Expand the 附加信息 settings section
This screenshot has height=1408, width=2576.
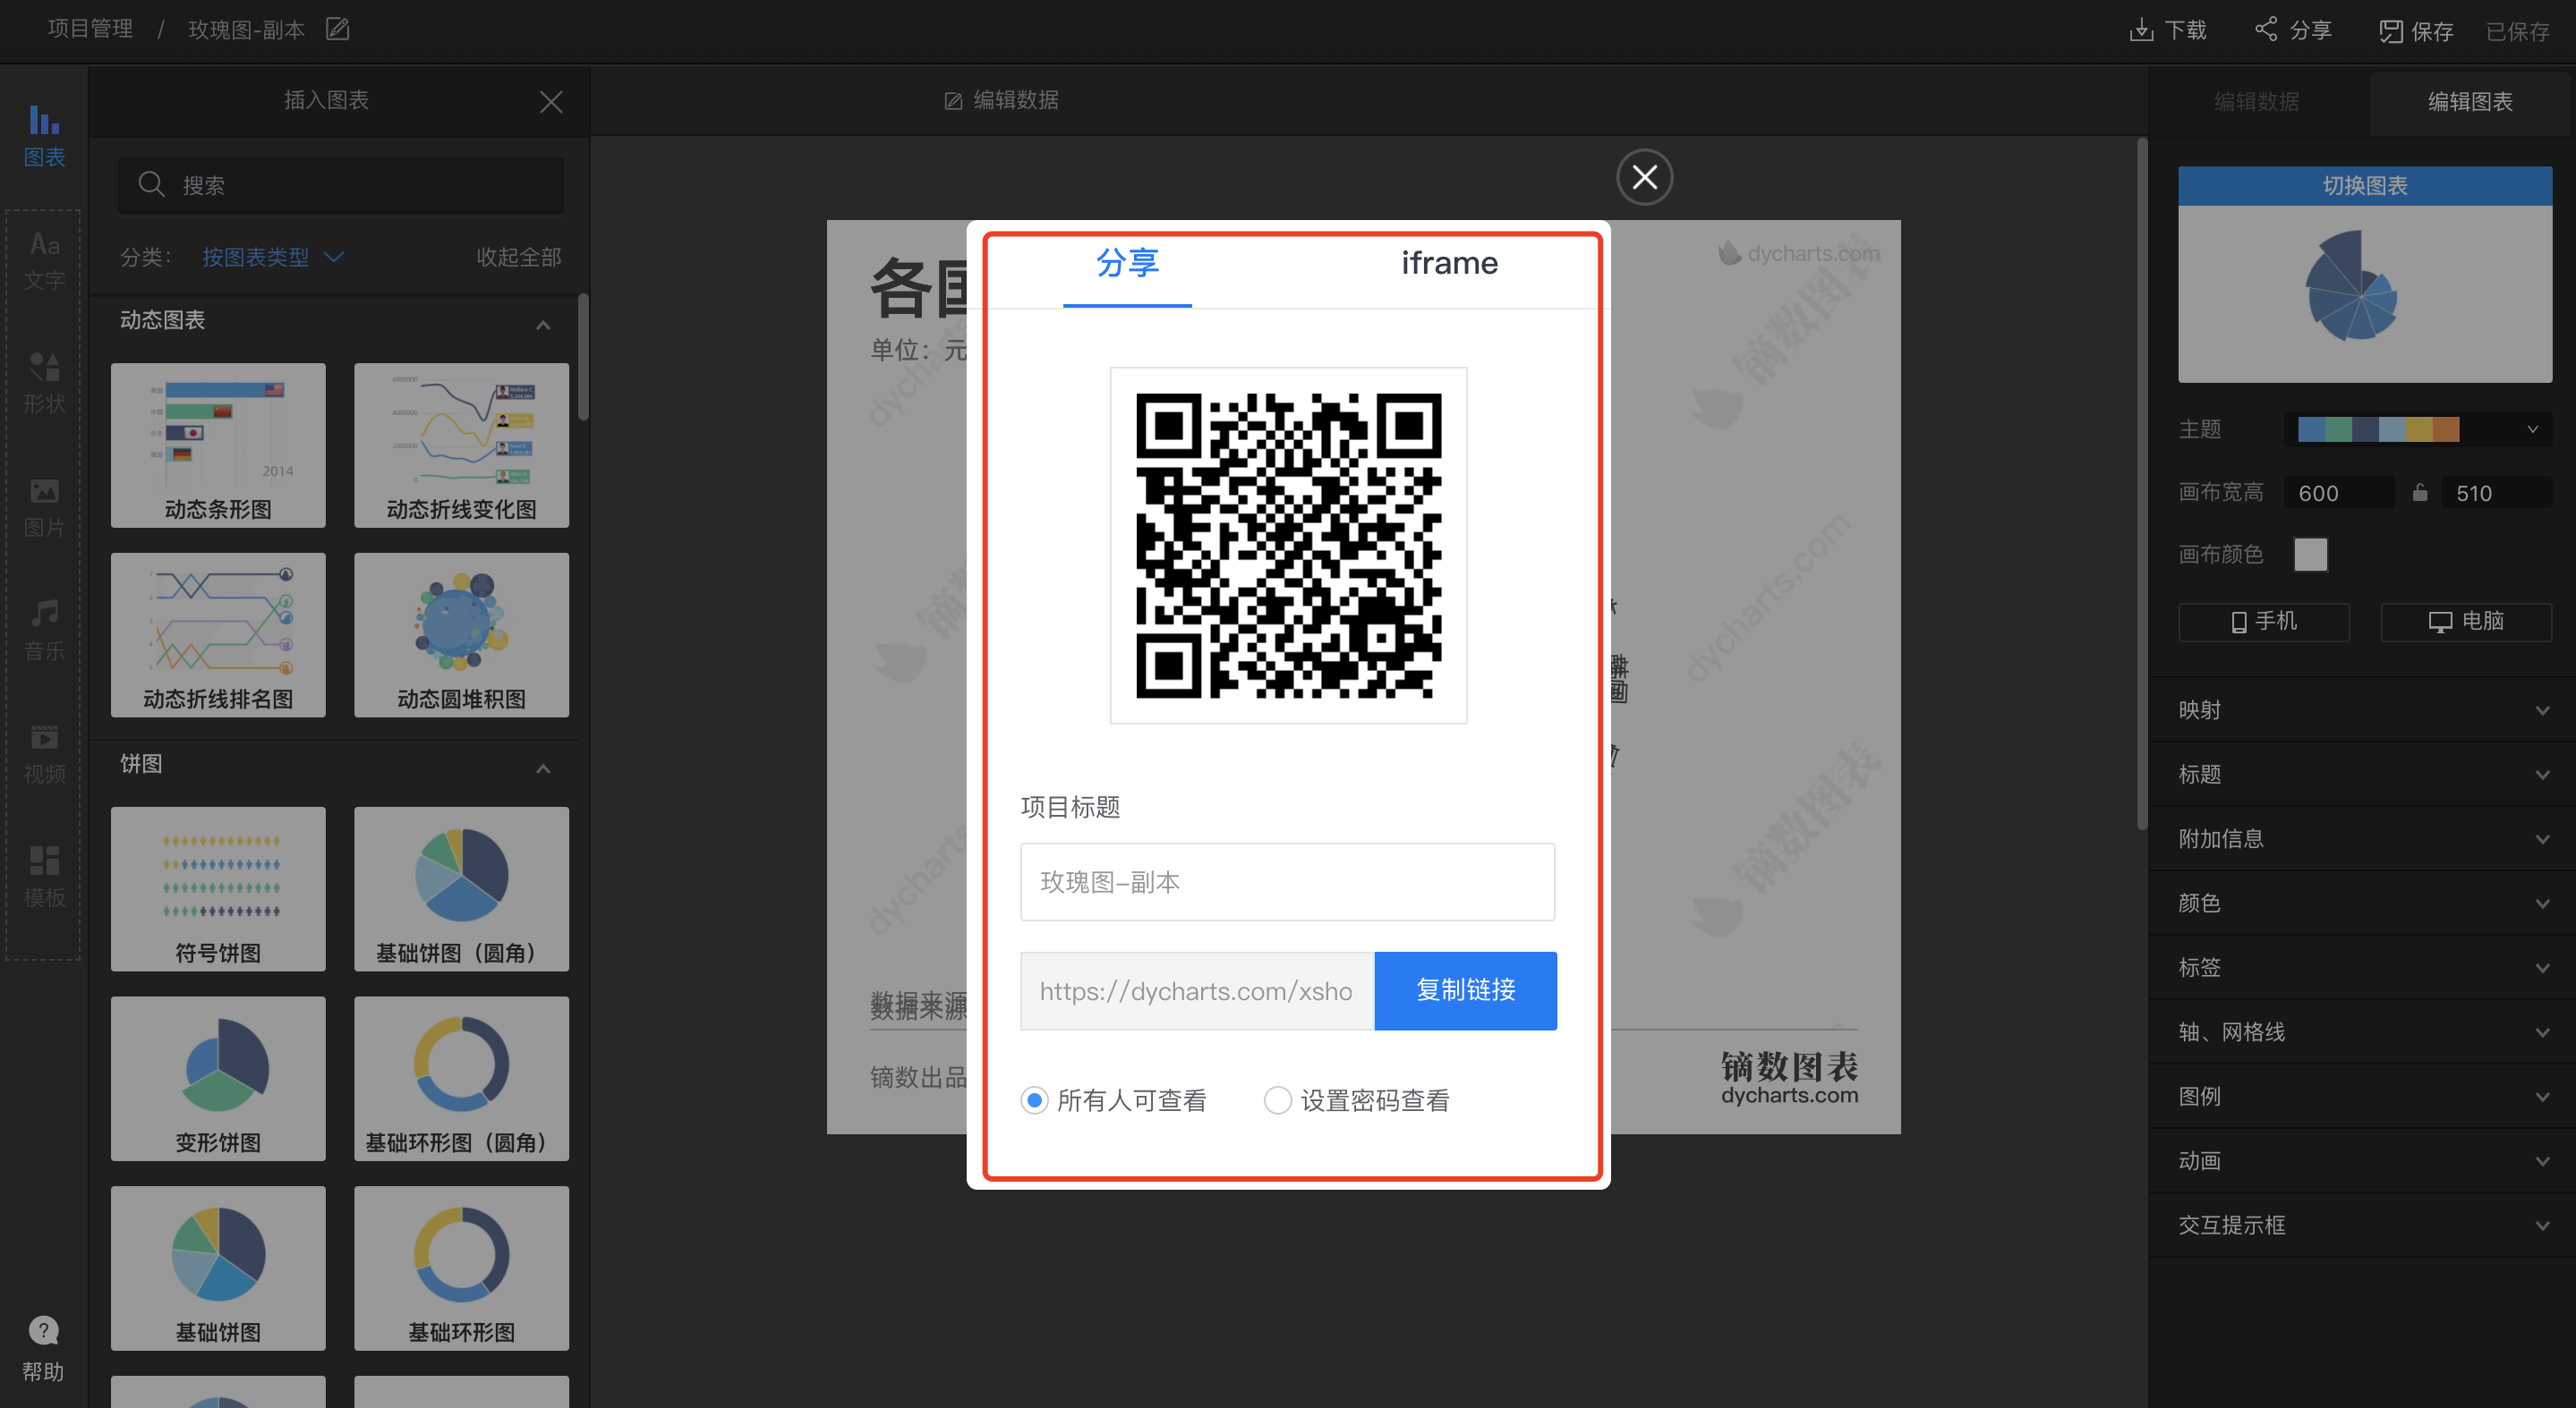(2362, 838)
